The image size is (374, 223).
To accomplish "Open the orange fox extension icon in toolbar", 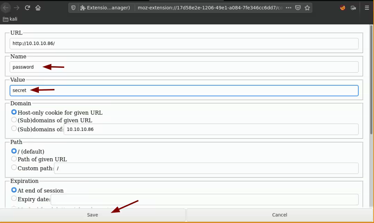I will [342, 8].
